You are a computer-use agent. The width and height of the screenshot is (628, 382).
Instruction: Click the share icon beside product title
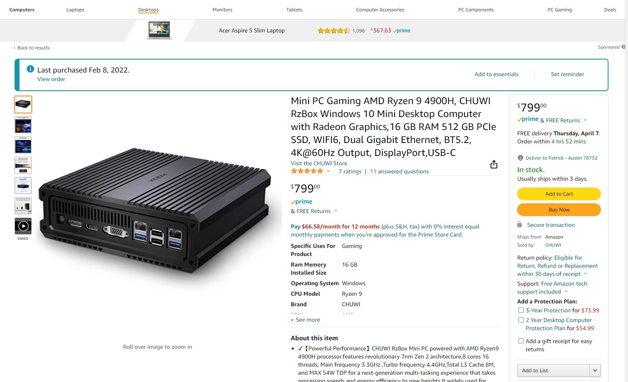pos(494,164)
